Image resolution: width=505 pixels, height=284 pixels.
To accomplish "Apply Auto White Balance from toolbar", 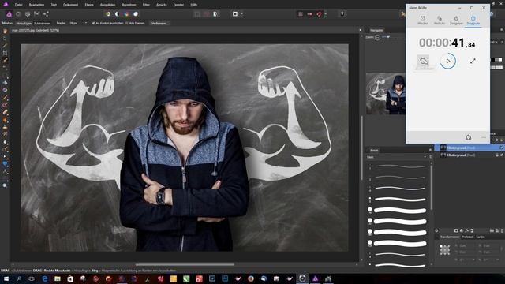I will [x=136, y=14].
